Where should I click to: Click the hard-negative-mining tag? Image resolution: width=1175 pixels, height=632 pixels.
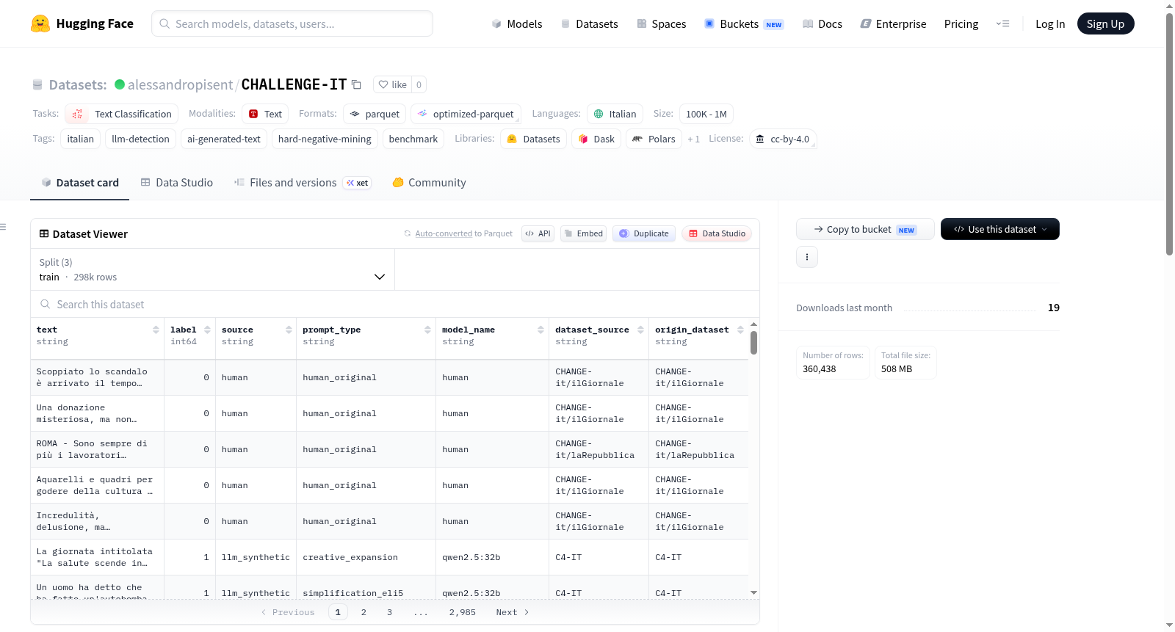pyautogui.click(x=325, y=139)
